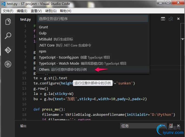Open the 查看(V) menu

[x=36, y=11]
